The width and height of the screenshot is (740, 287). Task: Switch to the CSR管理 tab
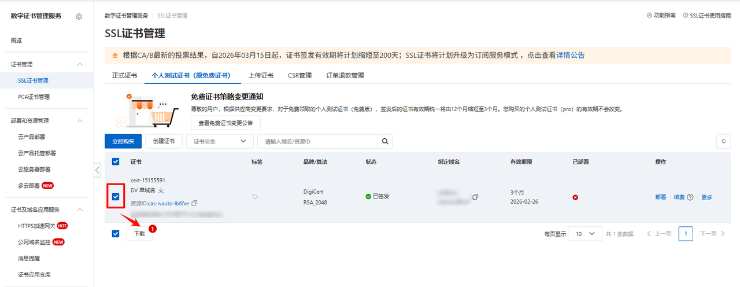coord(299,76)
